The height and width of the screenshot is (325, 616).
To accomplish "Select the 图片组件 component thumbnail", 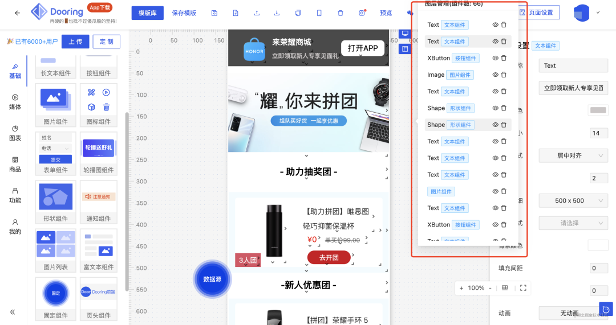I will pos(55,105).
